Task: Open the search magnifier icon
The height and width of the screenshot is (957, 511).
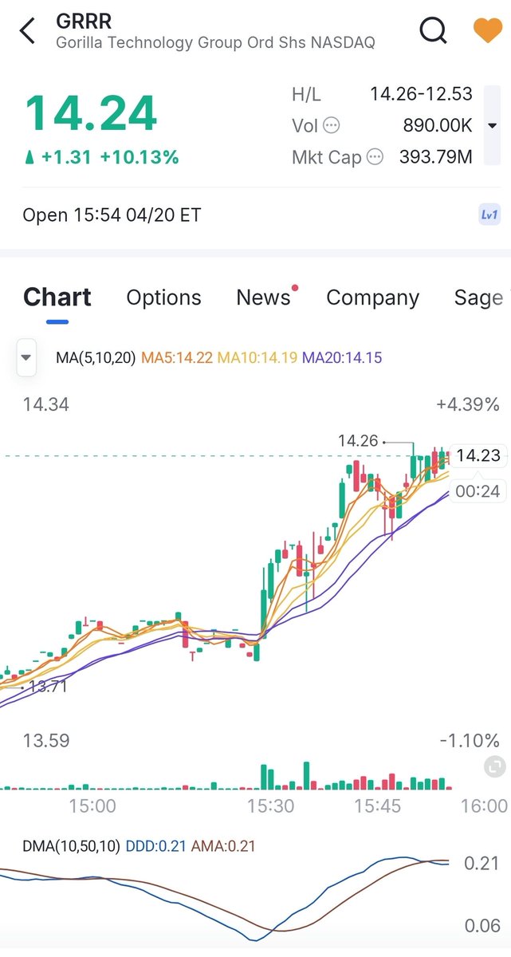Action: (434, 31)
